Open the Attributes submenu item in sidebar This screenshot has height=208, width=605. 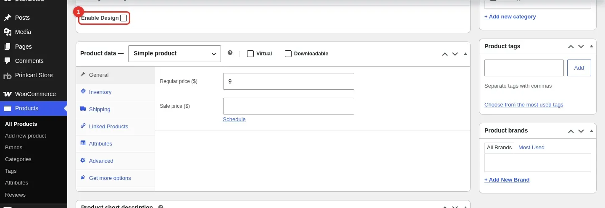click(x=16, y=183)
